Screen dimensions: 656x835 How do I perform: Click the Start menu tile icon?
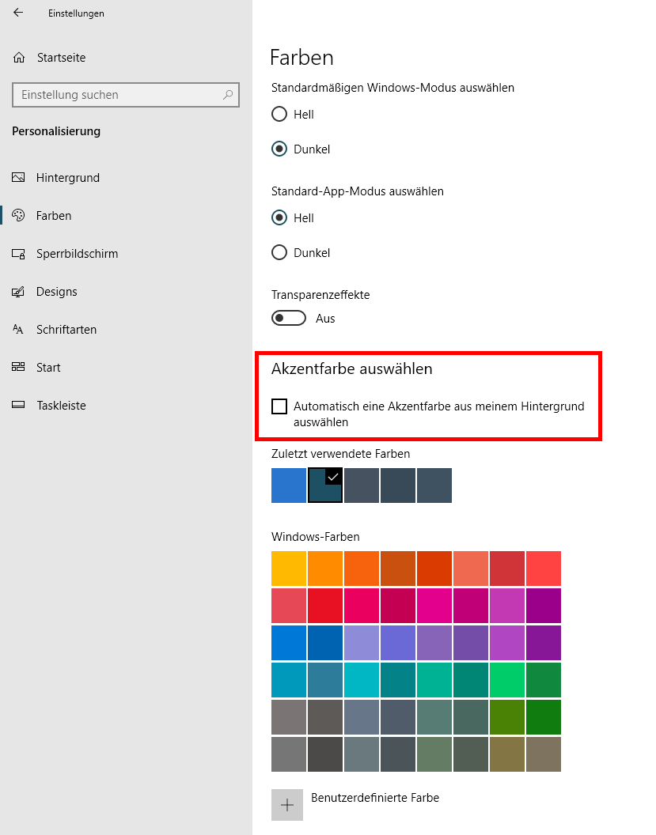pyautogui.click(x=19, y=368)
